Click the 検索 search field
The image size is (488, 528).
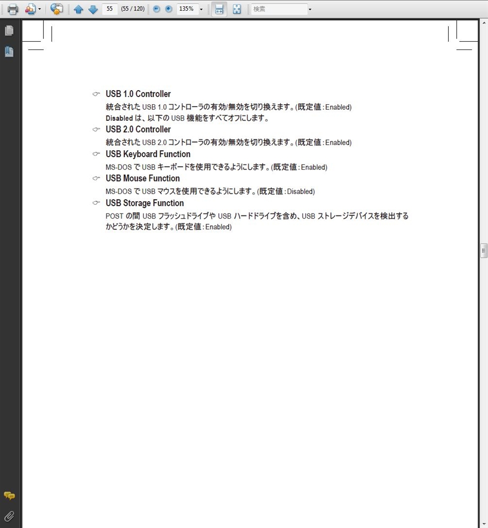279,9
